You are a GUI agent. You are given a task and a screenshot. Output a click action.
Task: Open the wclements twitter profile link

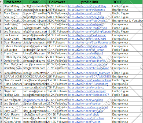point(87,10)
